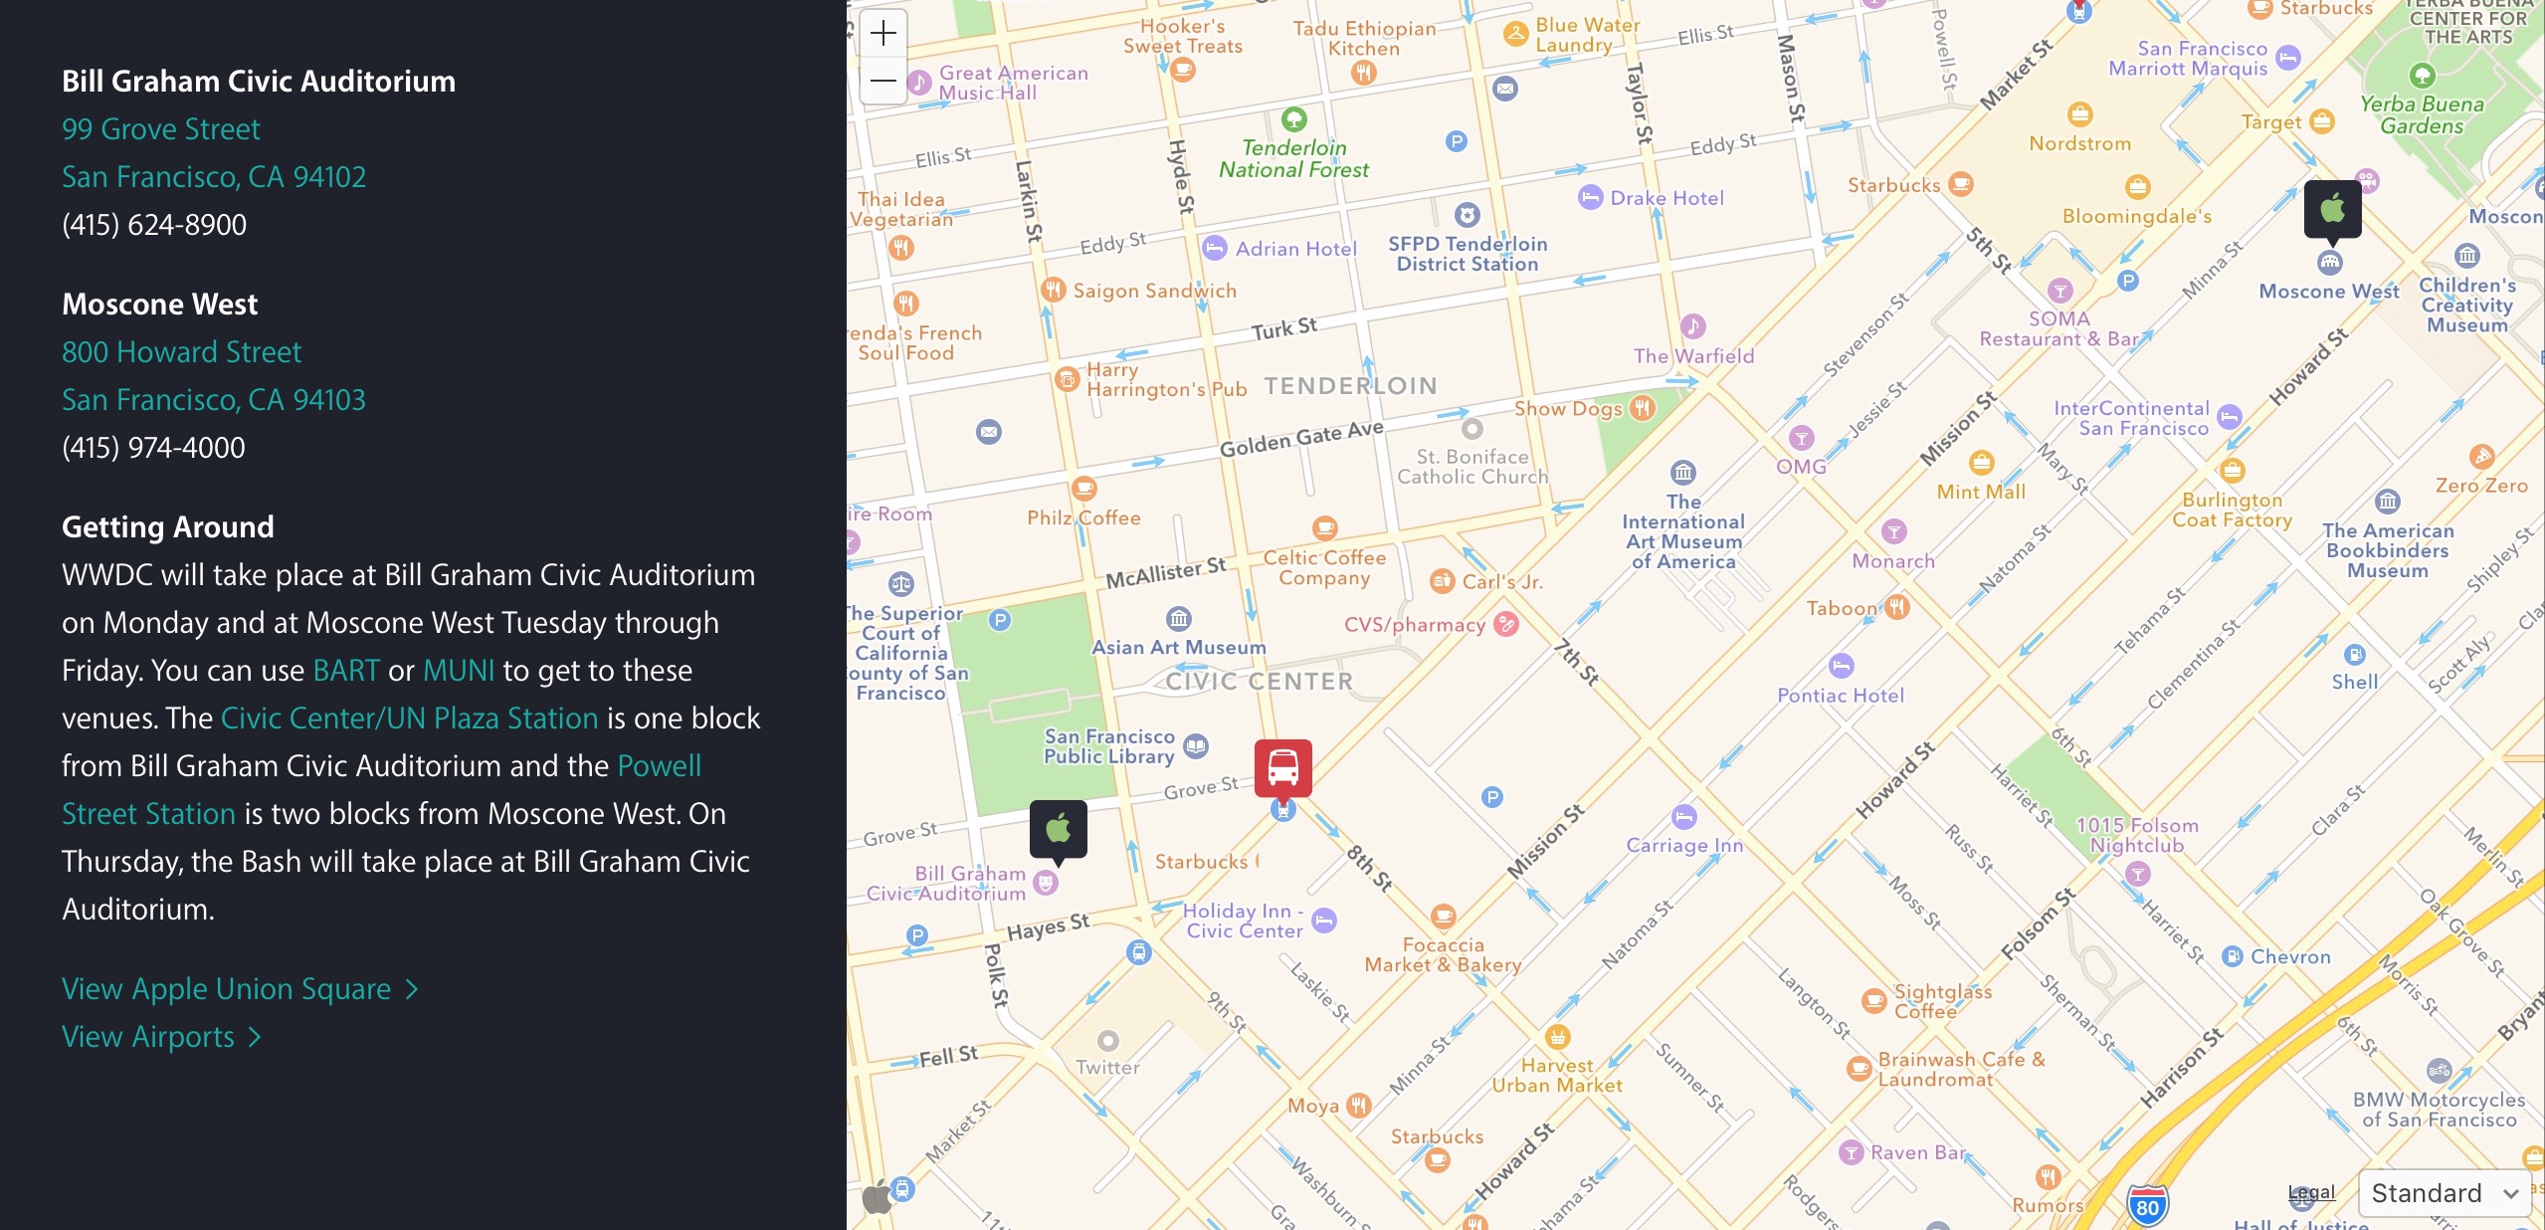Click the phone number (415) 974-4000
The image size is (2545, 1230).
[x=153, y=448]
